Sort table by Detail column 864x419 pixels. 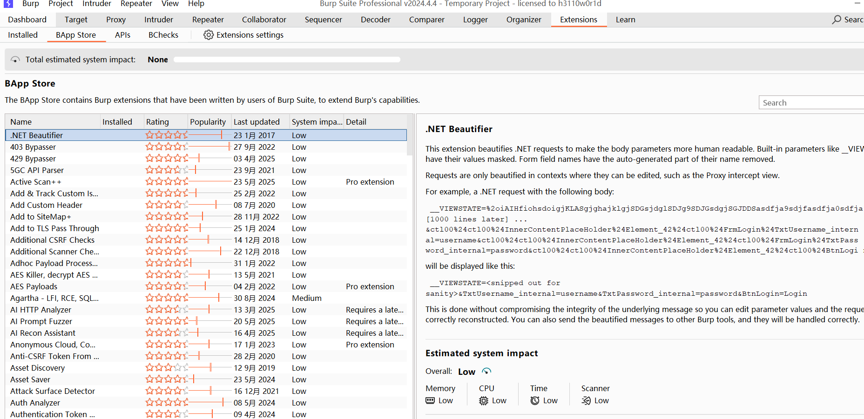tap(375, 122)
